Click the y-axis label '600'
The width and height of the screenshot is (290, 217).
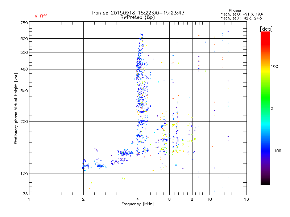pos(24,39)
